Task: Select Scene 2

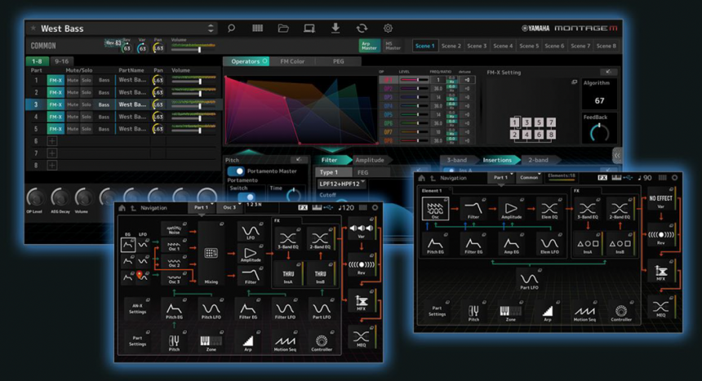Action: coord(451,46)
